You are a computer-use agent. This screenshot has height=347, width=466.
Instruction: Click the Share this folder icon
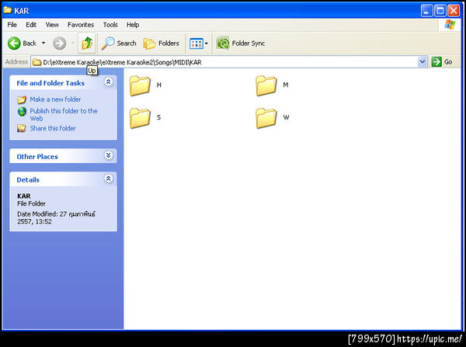[22, 128]
